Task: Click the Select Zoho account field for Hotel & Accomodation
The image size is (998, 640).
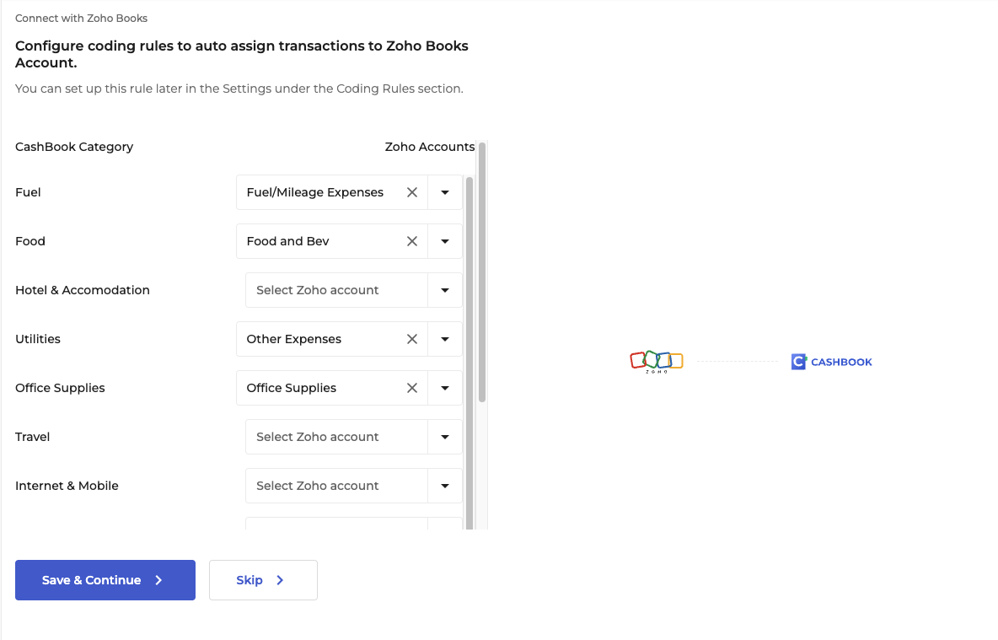Action: tap(329, 290)
